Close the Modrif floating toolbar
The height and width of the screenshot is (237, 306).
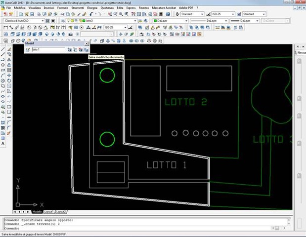[86, 44]
